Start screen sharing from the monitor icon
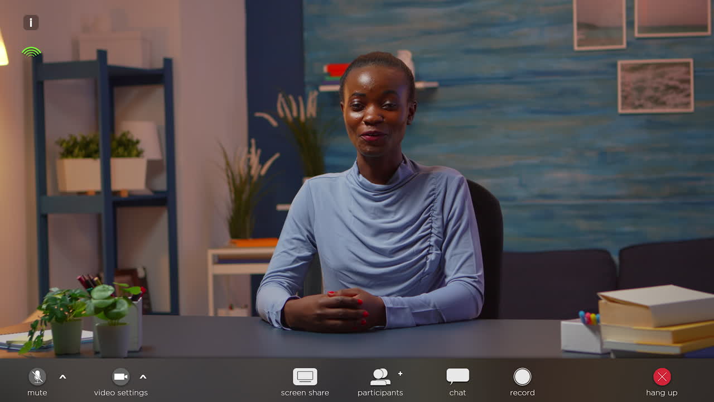 coord(305,376)
